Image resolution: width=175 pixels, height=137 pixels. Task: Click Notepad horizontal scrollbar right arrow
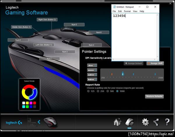(155, 60)
